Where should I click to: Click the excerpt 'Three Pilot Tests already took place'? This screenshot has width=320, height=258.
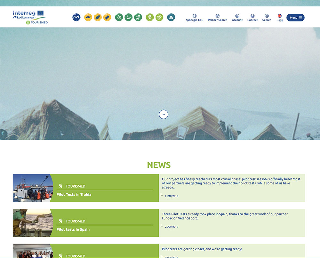[x=225, y=216]
